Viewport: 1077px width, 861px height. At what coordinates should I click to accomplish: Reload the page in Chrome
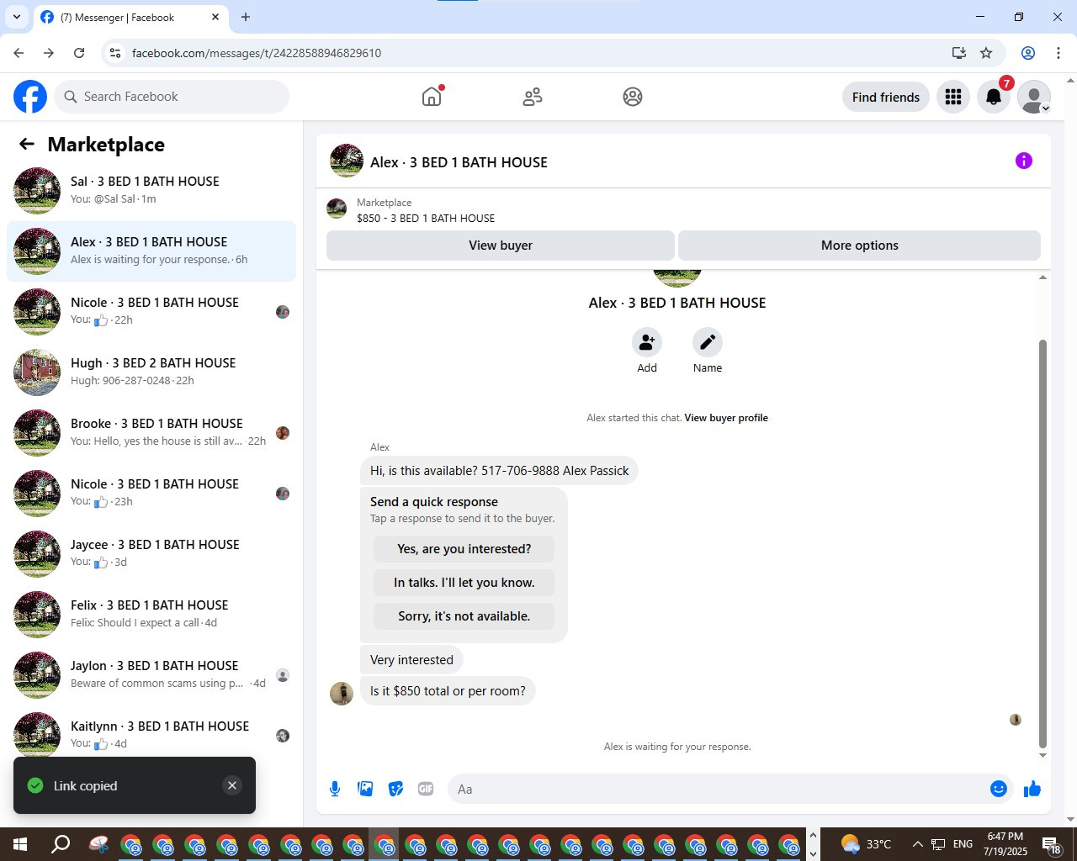(x=79, y=53)
